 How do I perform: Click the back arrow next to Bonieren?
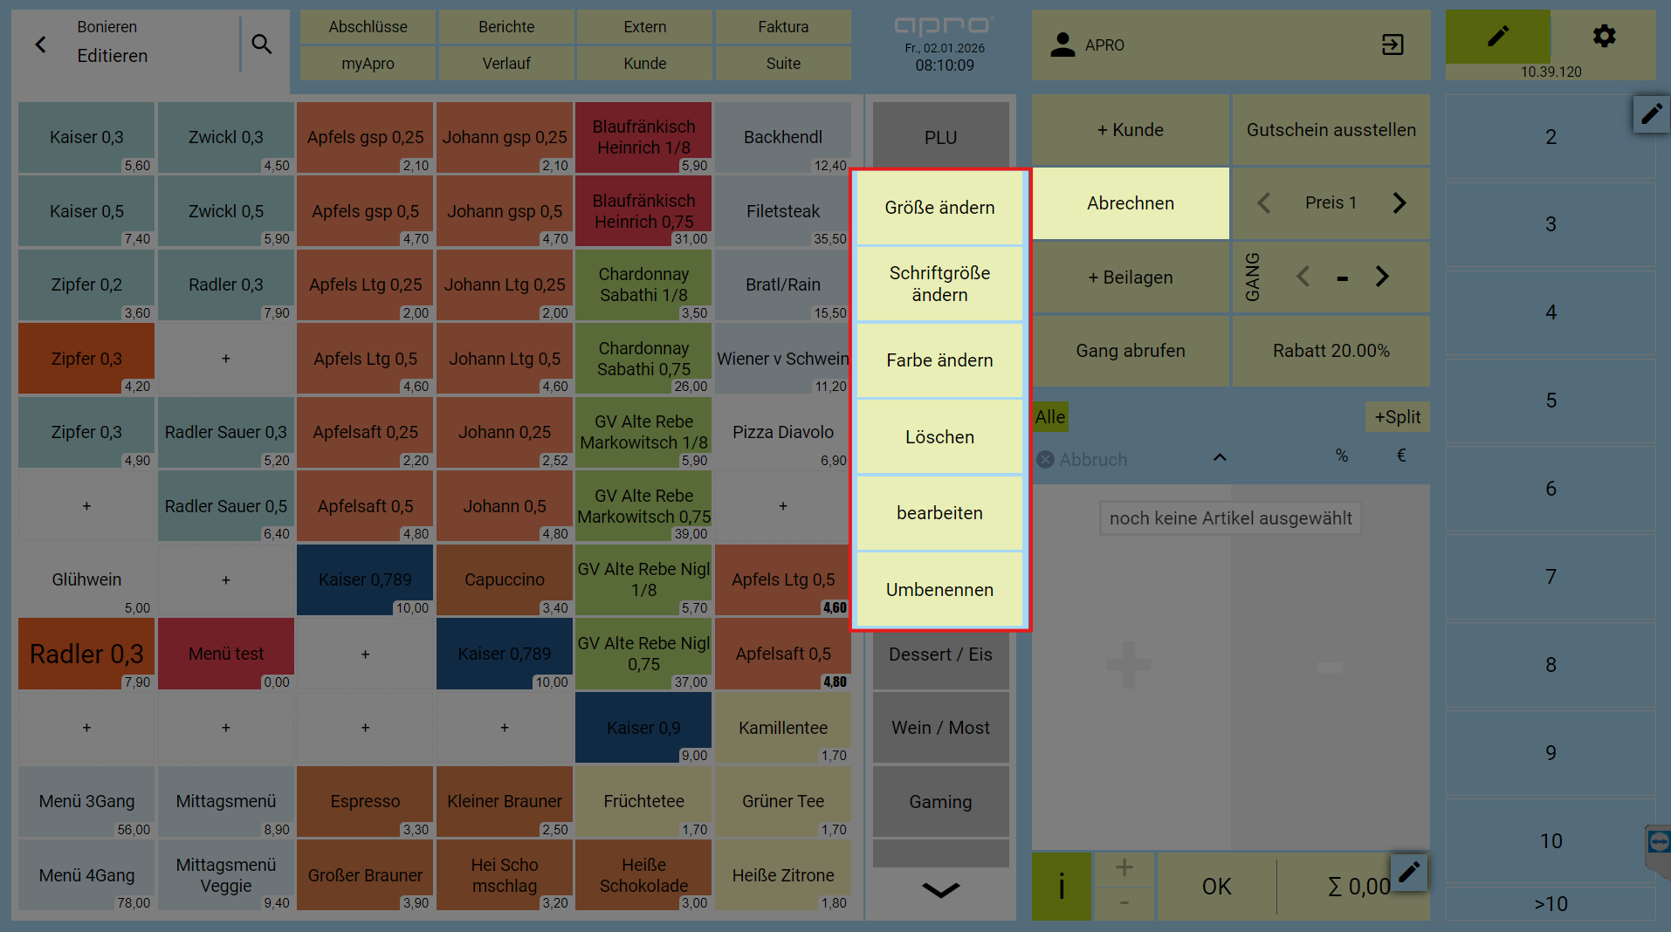pos(40,45)
